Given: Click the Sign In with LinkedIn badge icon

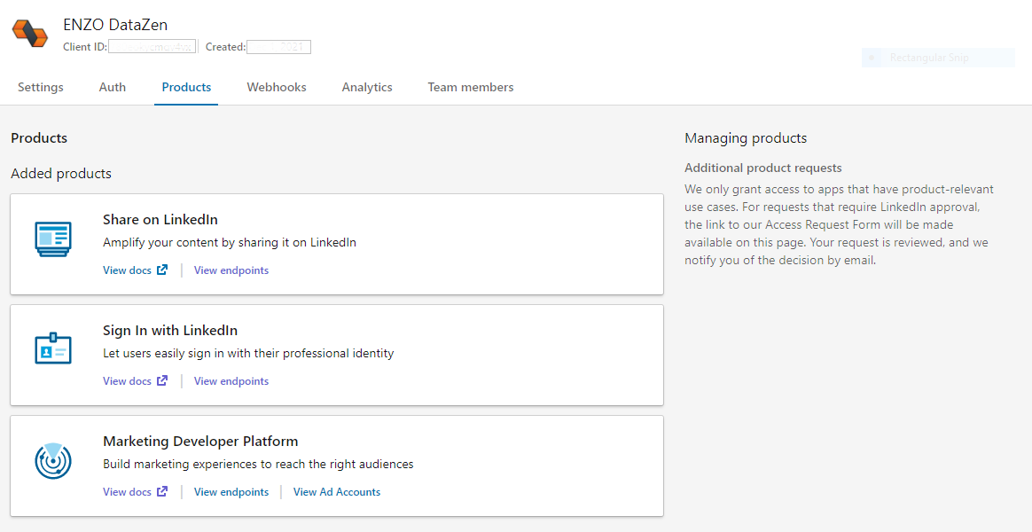Looking at the screenshot, I should point(52,348).
